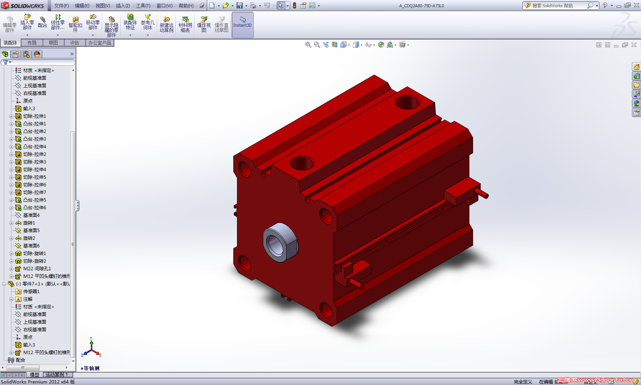Open 编辑(E) menu
641x385 pixels.
(x=82, y=6)
